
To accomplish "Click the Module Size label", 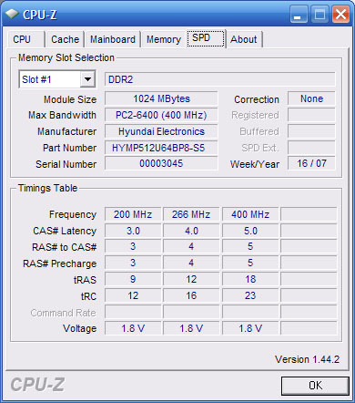I will pos(70,99).
